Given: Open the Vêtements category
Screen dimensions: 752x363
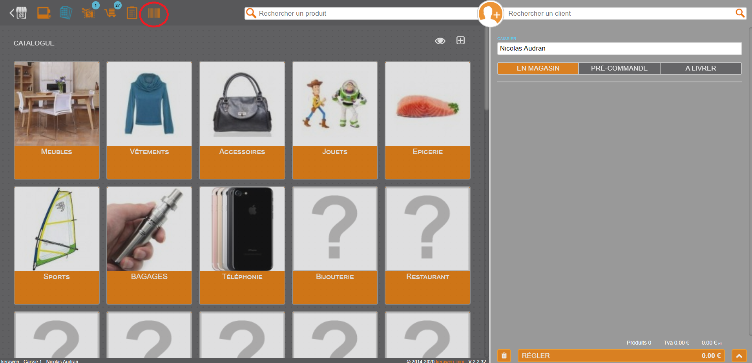Looking at the screenshot, I should click(149, 120).
